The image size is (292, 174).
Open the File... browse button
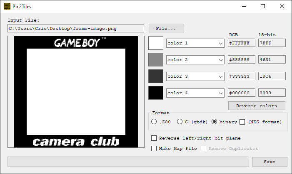click(166, 28)
